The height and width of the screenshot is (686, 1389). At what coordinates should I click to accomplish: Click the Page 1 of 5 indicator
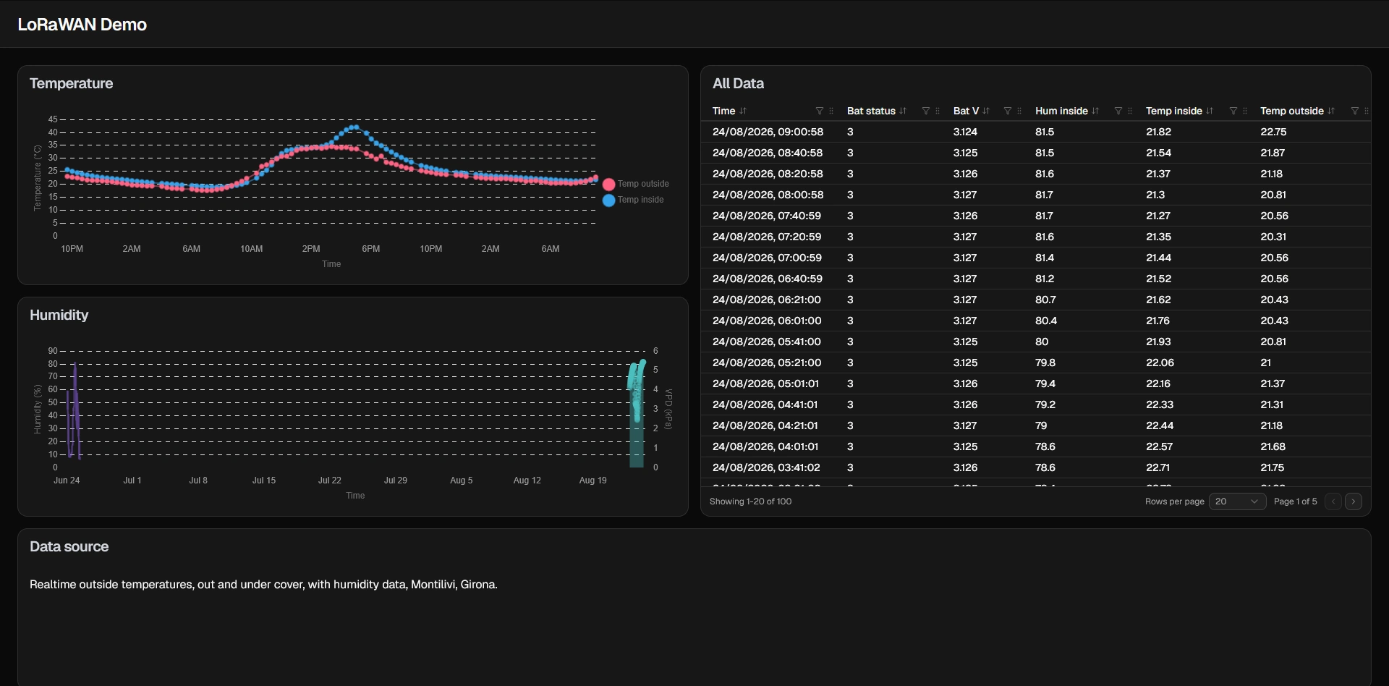(1295, 501)
